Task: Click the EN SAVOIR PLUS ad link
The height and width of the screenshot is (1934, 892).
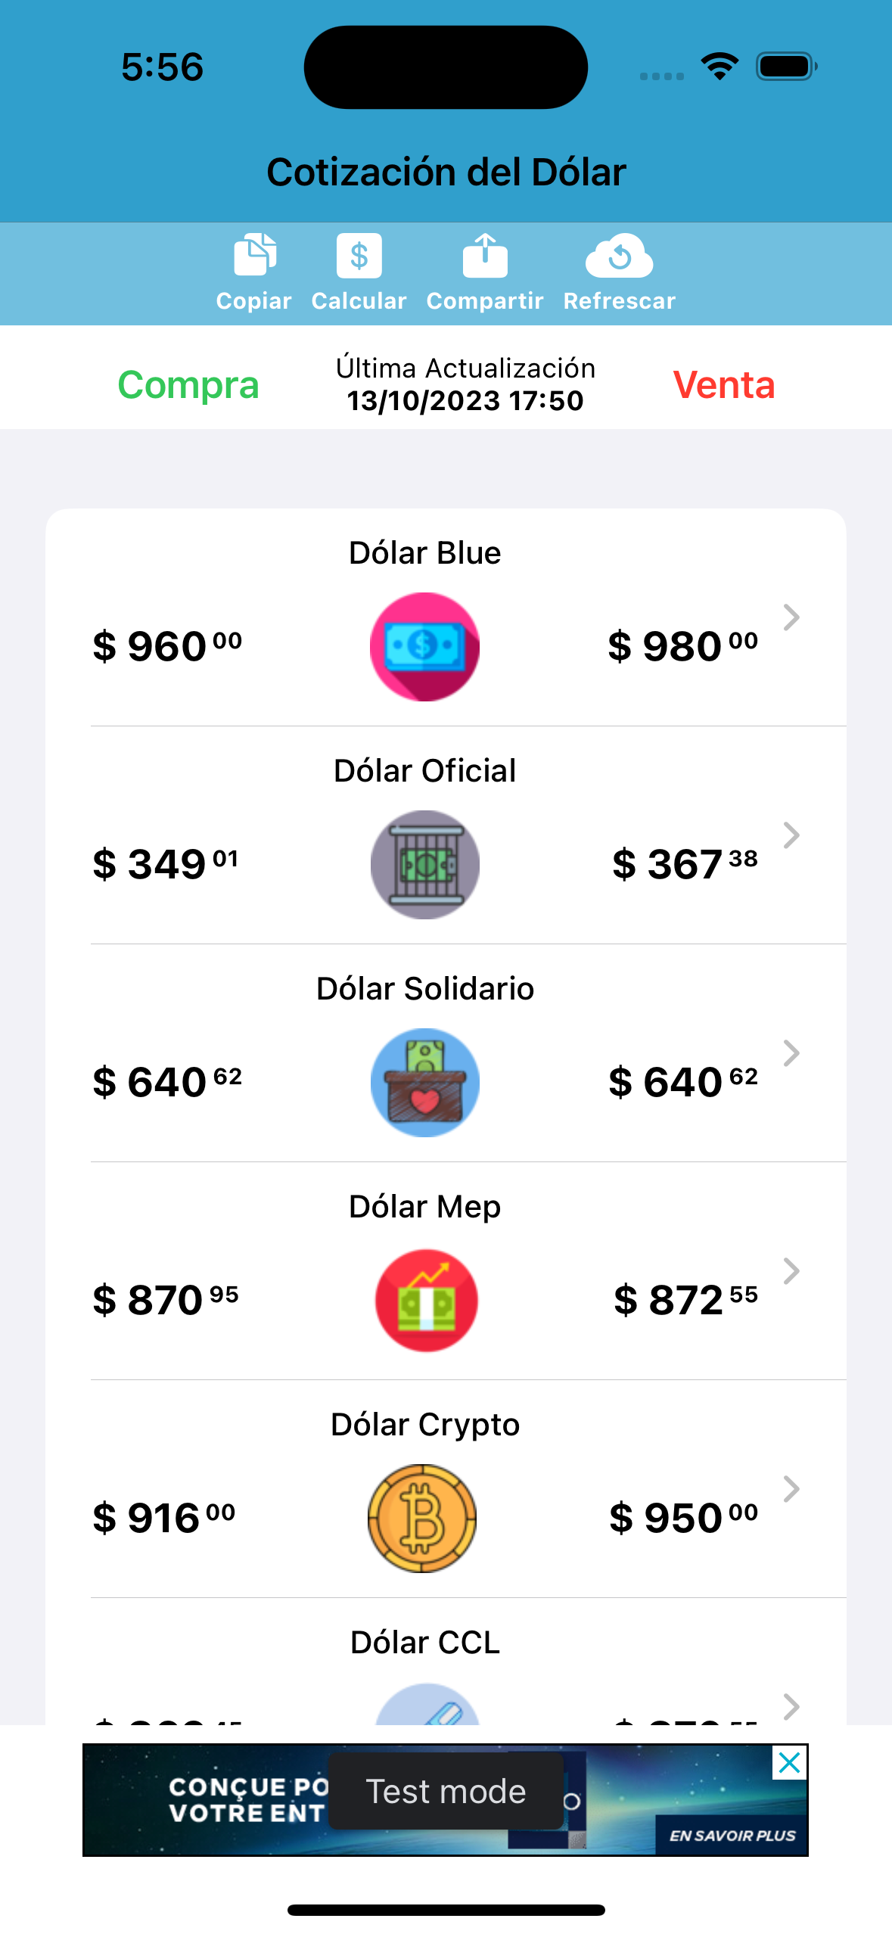Action: pyautogui.click(x=732, y=1836)
